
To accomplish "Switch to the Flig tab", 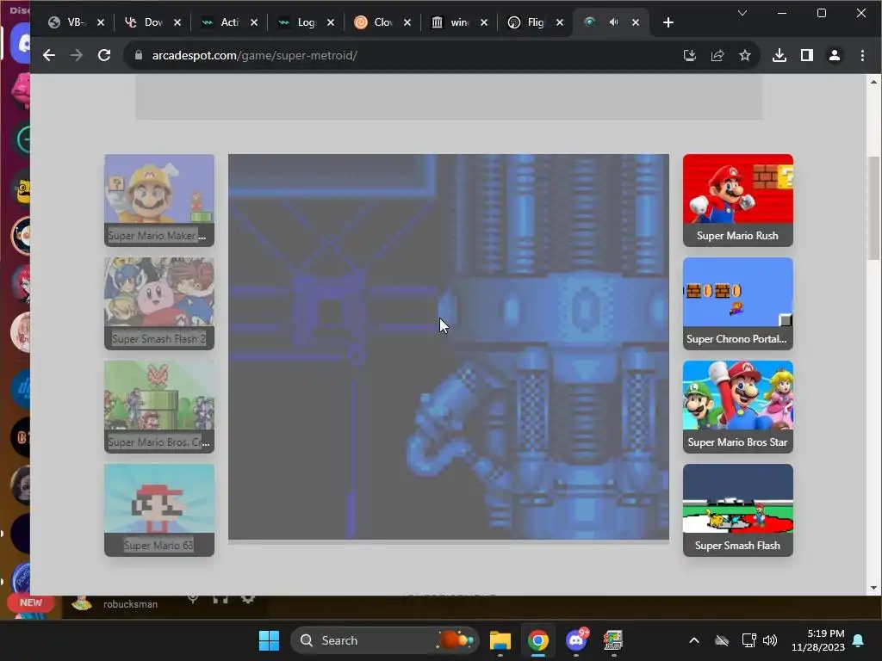I will point(528,22).
